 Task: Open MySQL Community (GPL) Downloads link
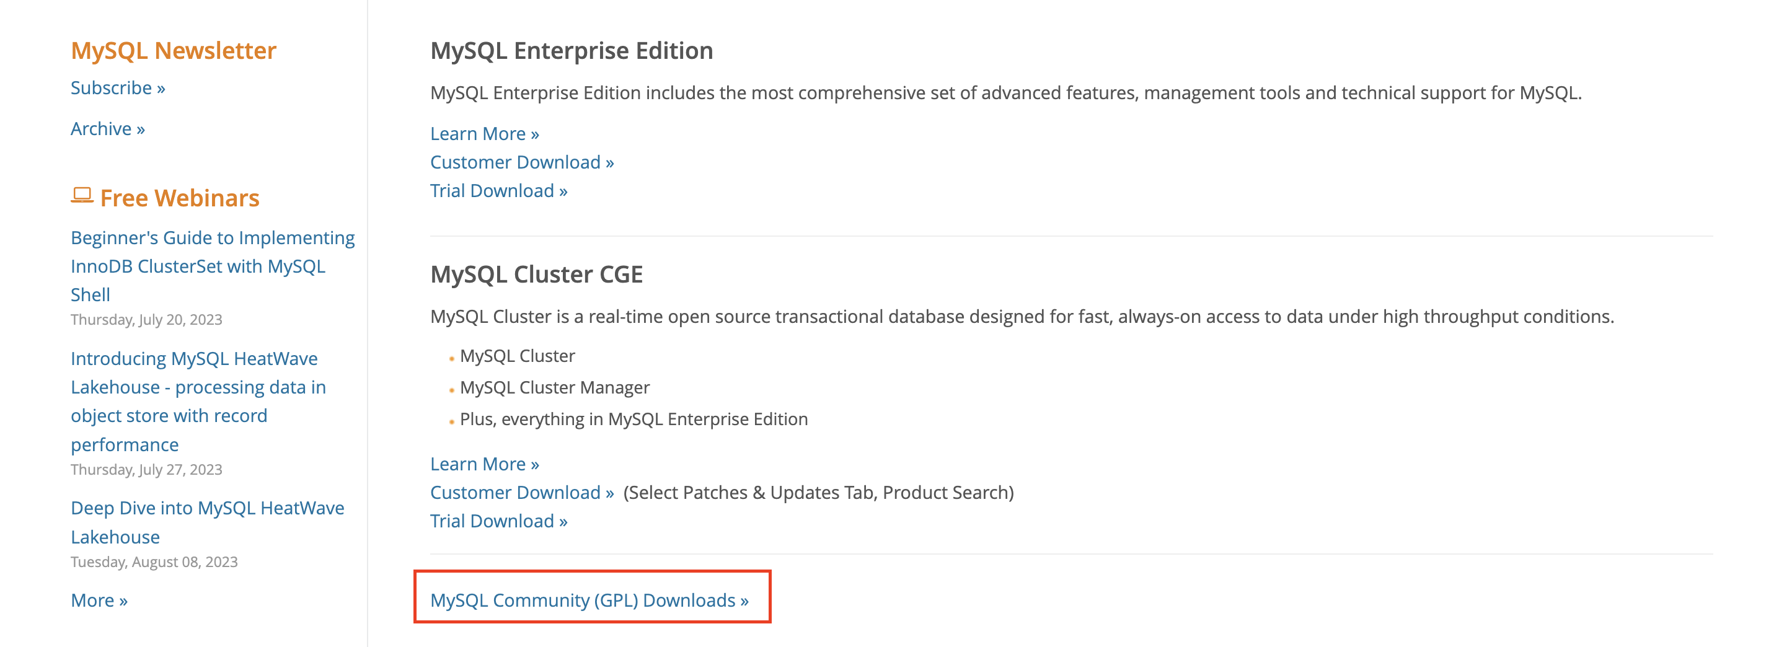589,600
